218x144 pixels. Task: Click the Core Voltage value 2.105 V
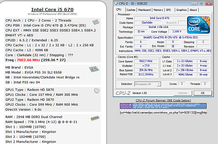pyautogui.click(x=177, y=32)
